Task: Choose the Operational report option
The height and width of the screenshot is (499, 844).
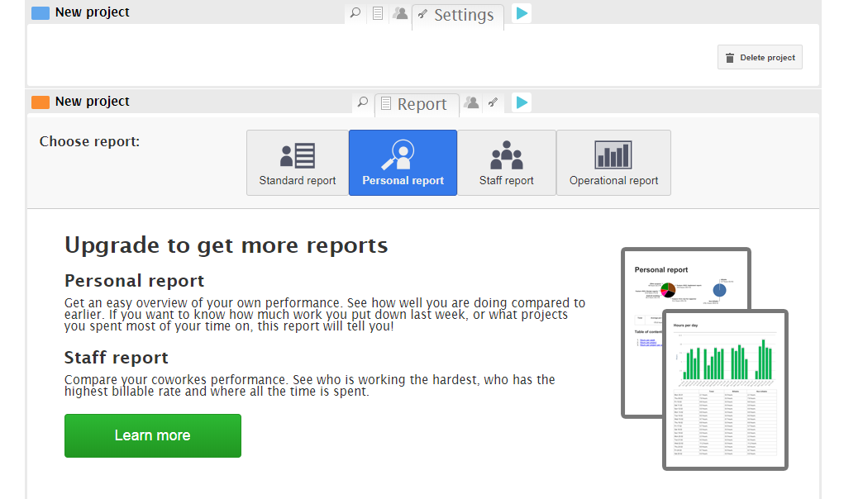Action: [x=613, y=163]
